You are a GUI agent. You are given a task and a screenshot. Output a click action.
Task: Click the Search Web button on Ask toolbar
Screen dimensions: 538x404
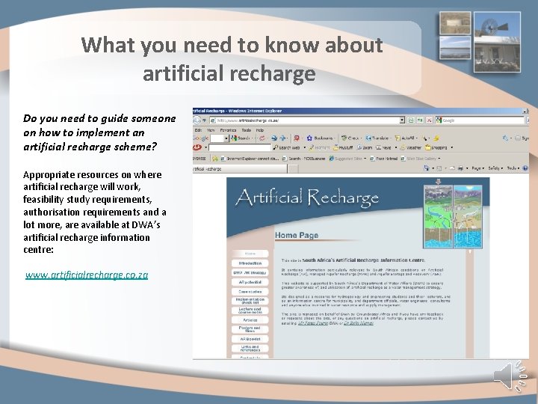coord(287,147)
